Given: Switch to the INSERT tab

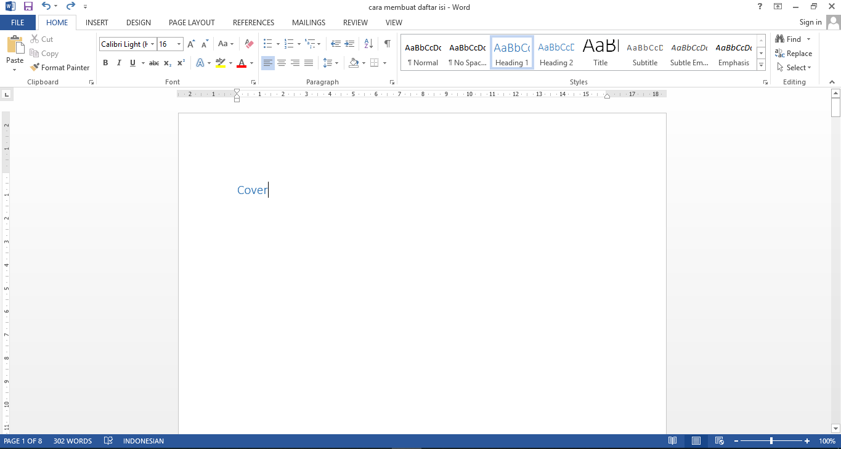Looking at the screenshot, I should (x=97, y=23).
